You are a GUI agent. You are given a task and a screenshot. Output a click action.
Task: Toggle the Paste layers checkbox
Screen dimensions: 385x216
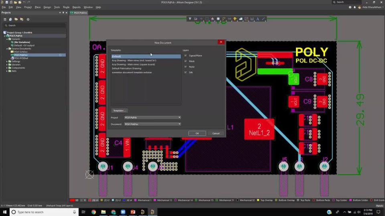point(185,67)
